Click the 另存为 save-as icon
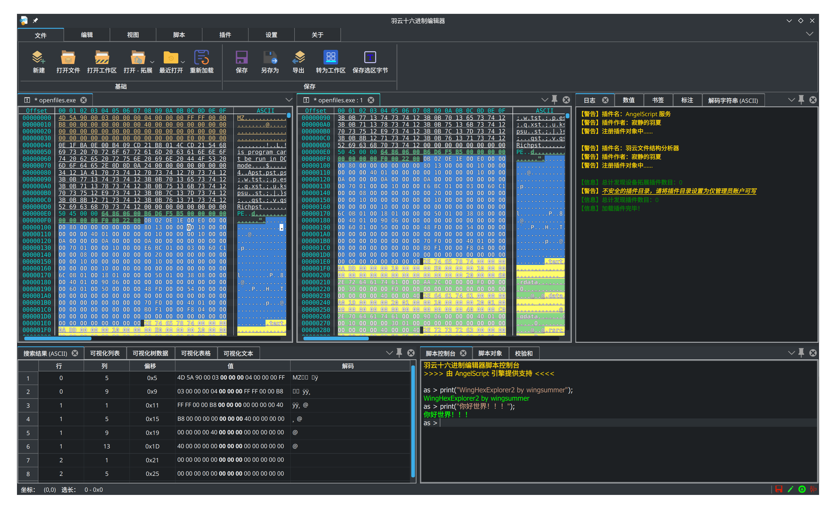The width and height of the screenshot is (836, 515). point(270,57)
